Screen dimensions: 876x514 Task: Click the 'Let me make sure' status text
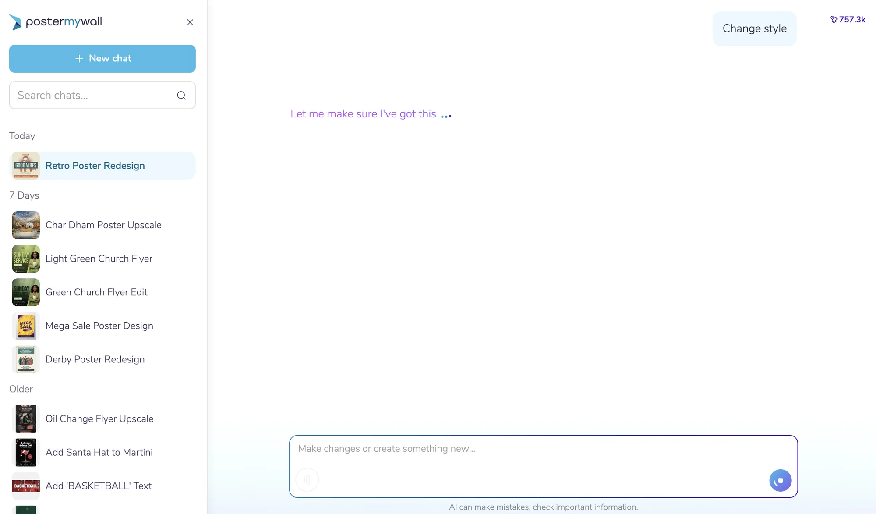(363, 114)
